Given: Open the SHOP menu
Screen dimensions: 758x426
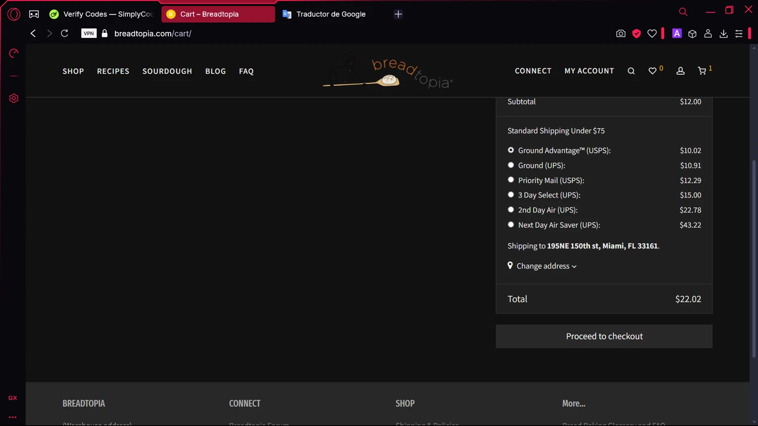Looking at the screenshot, I should pyautogui.click(x=73, y=71).
